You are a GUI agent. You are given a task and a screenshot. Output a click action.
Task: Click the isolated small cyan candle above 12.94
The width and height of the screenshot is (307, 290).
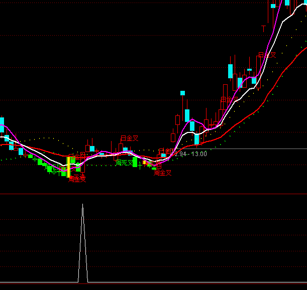click(x=182, y=93)
